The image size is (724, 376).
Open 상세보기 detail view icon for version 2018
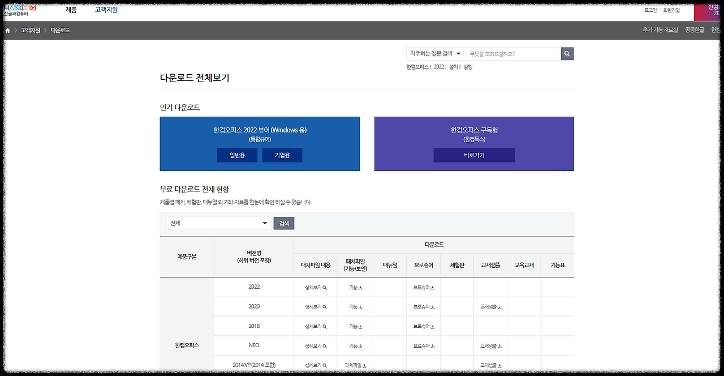coord(315,326)
